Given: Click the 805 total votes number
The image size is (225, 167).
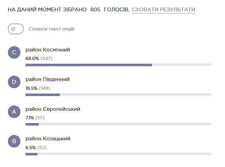Looking at the screenshot, I should [95, 9].
